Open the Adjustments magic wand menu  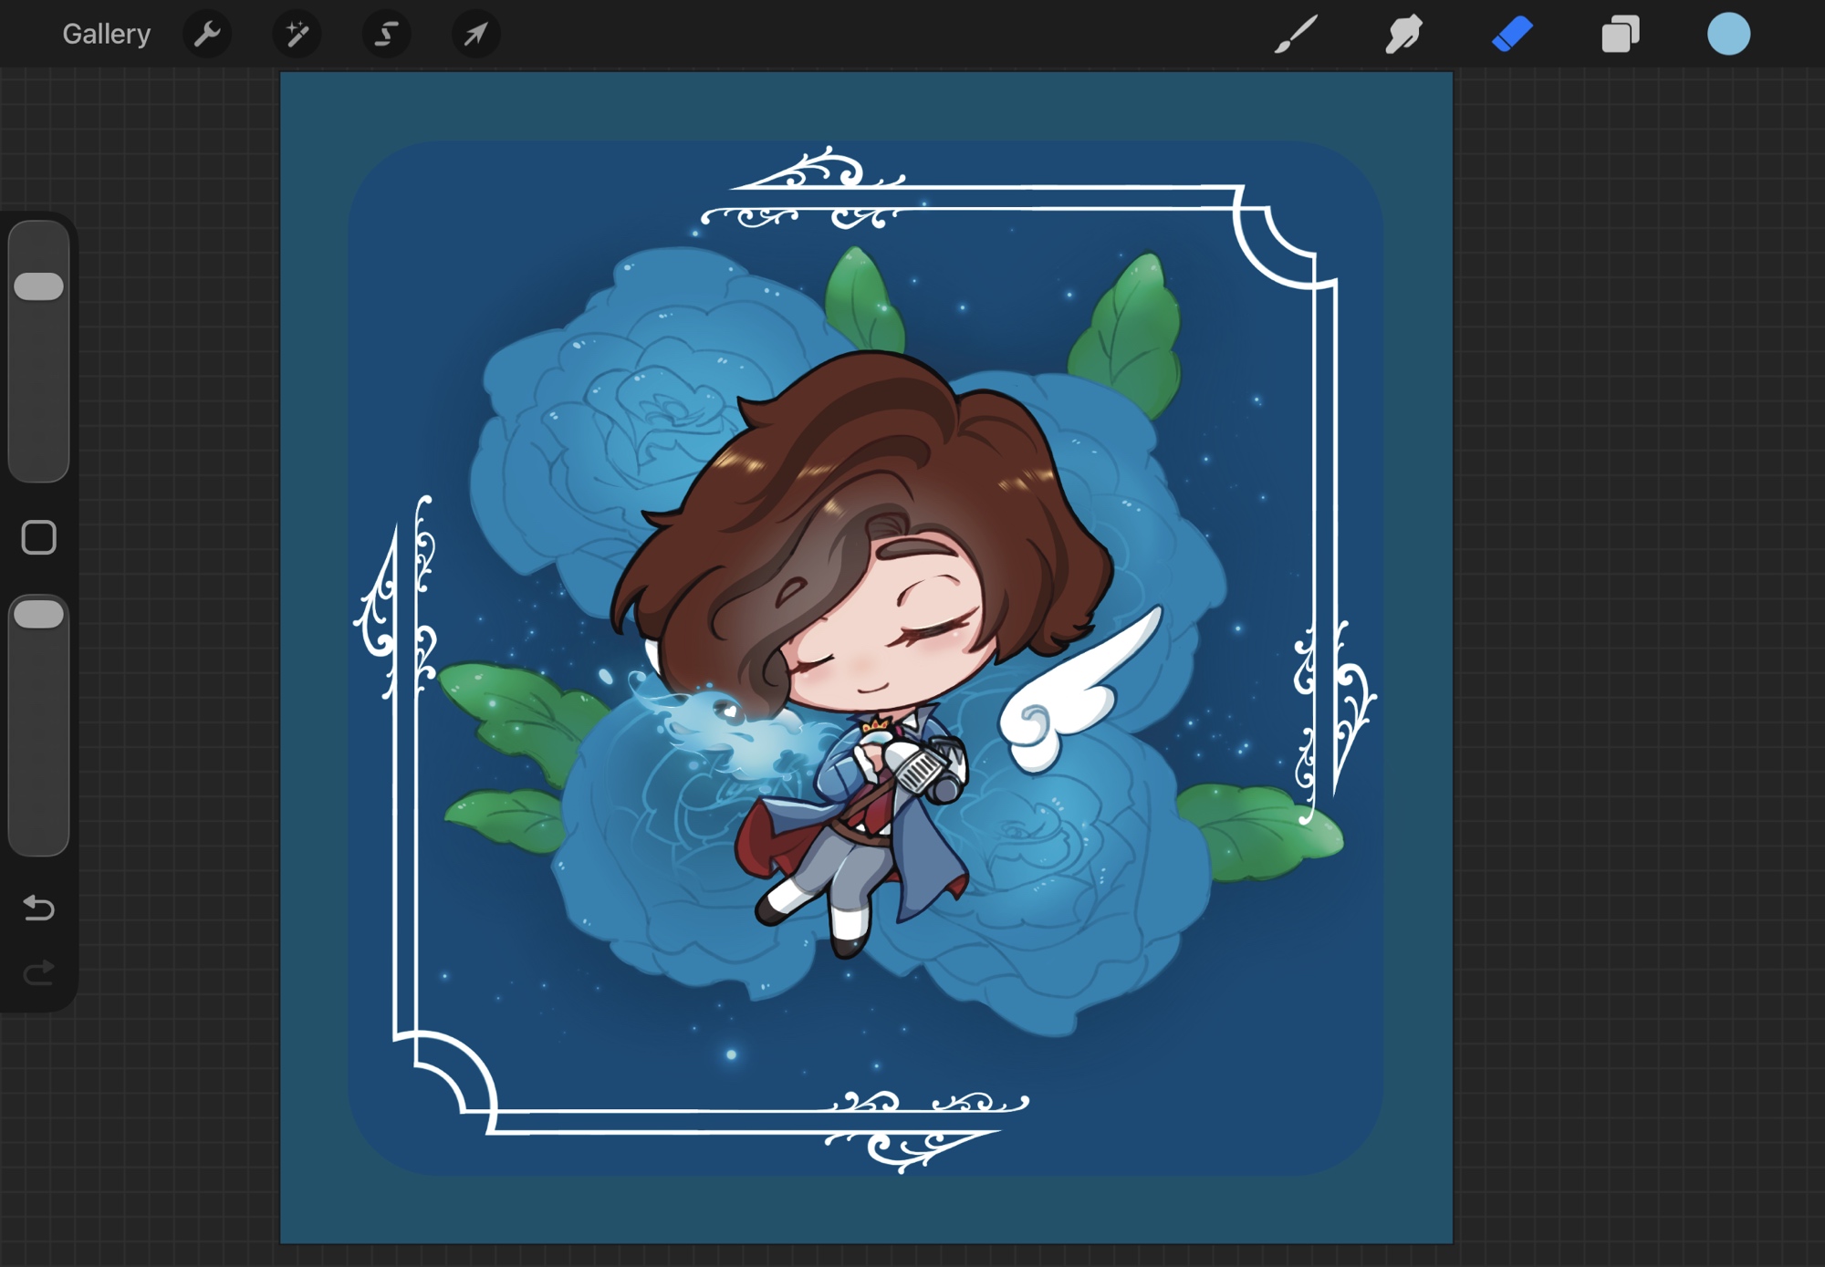297,35
